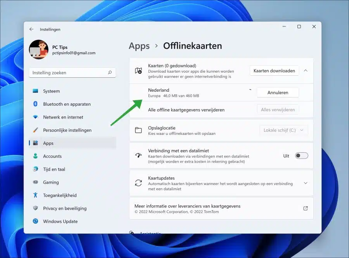349x258 pixels.
Task: Click the Apps sidebar icon
Action: [35, 143]
